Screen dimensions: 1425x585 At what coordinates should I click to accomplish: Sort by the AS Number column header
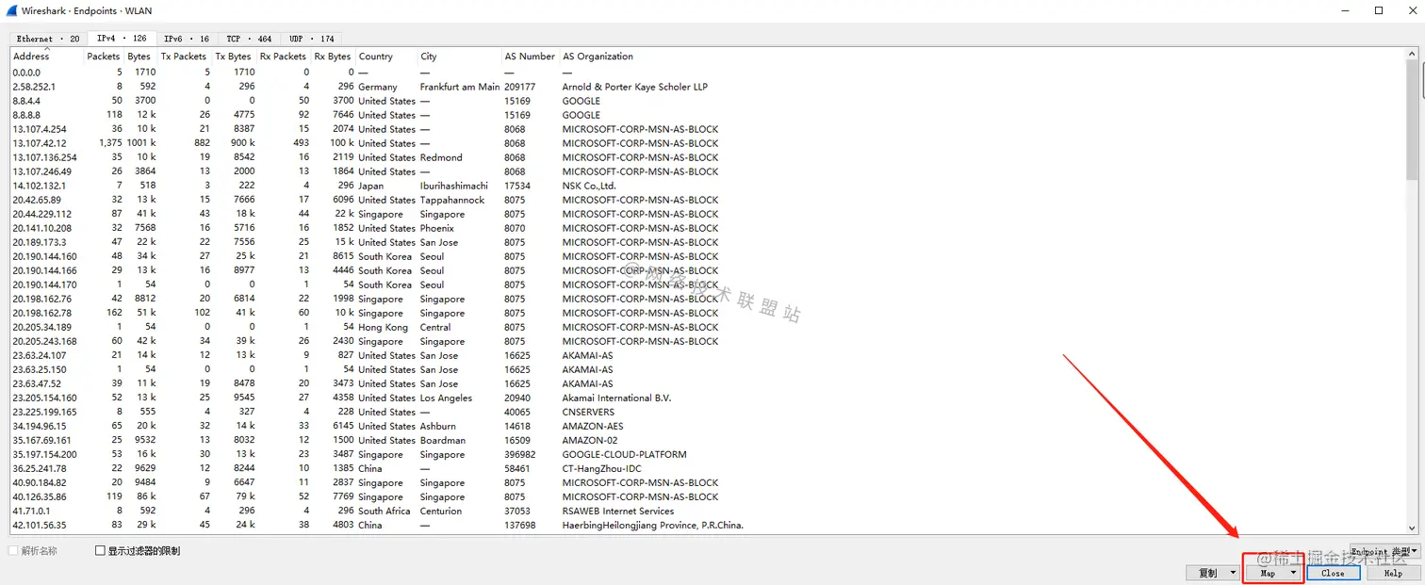tap(530, 57)
